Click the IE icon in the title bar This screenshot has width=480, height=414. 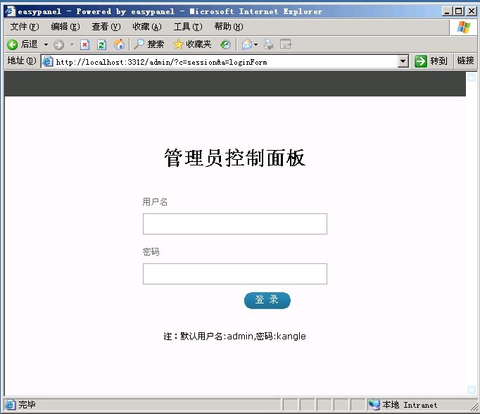tap(10, 12)
